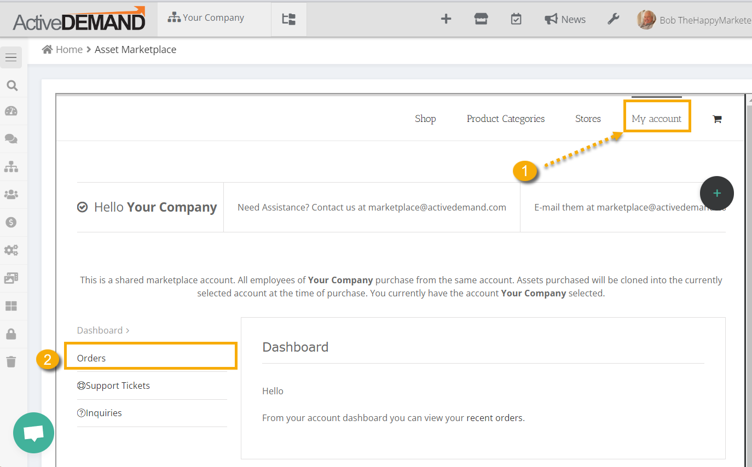The width and height of the screenshot is (752, 467).
Task: Open Shop in marketplace menu
Action: point(425,119)
